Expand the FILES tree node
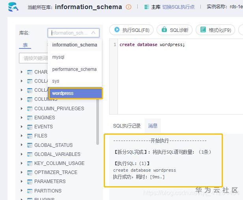Screen dimensions: 243x200 tap(22, 136)
